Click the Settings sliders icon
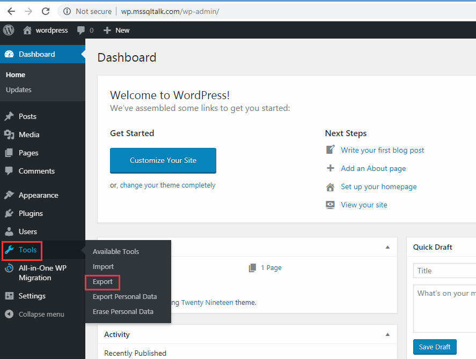The width and height of the screenshot is (476, 359). [9, 296]
